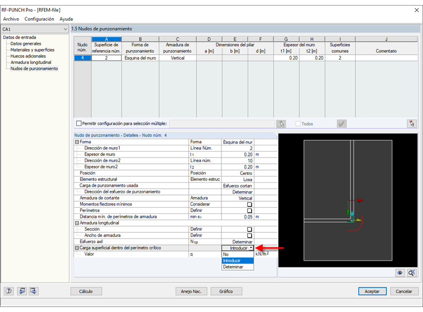The width and height of the screenshot is (423, 312).
Task: Select Datos de entrada tree root
Action: pos(19,37)
